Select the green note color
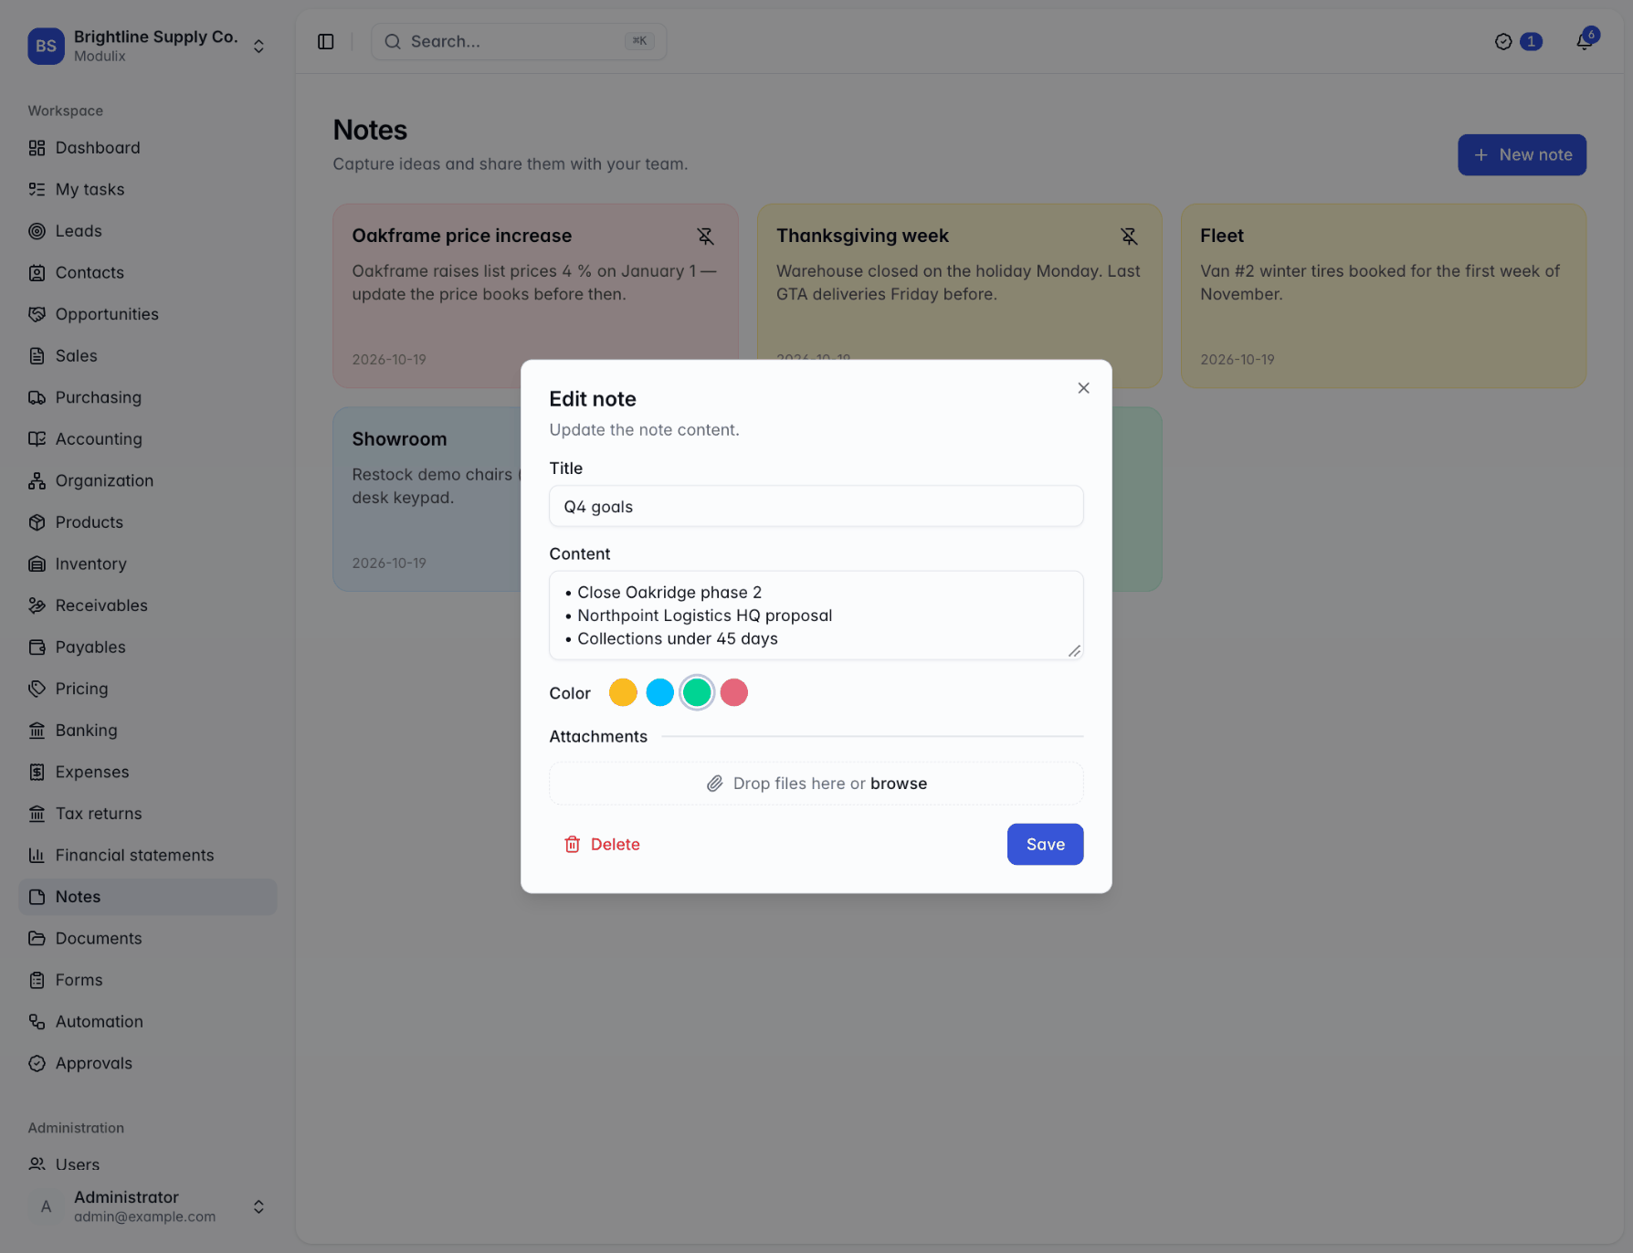The image size is (1633, 1253). click(x=697, y=692)
